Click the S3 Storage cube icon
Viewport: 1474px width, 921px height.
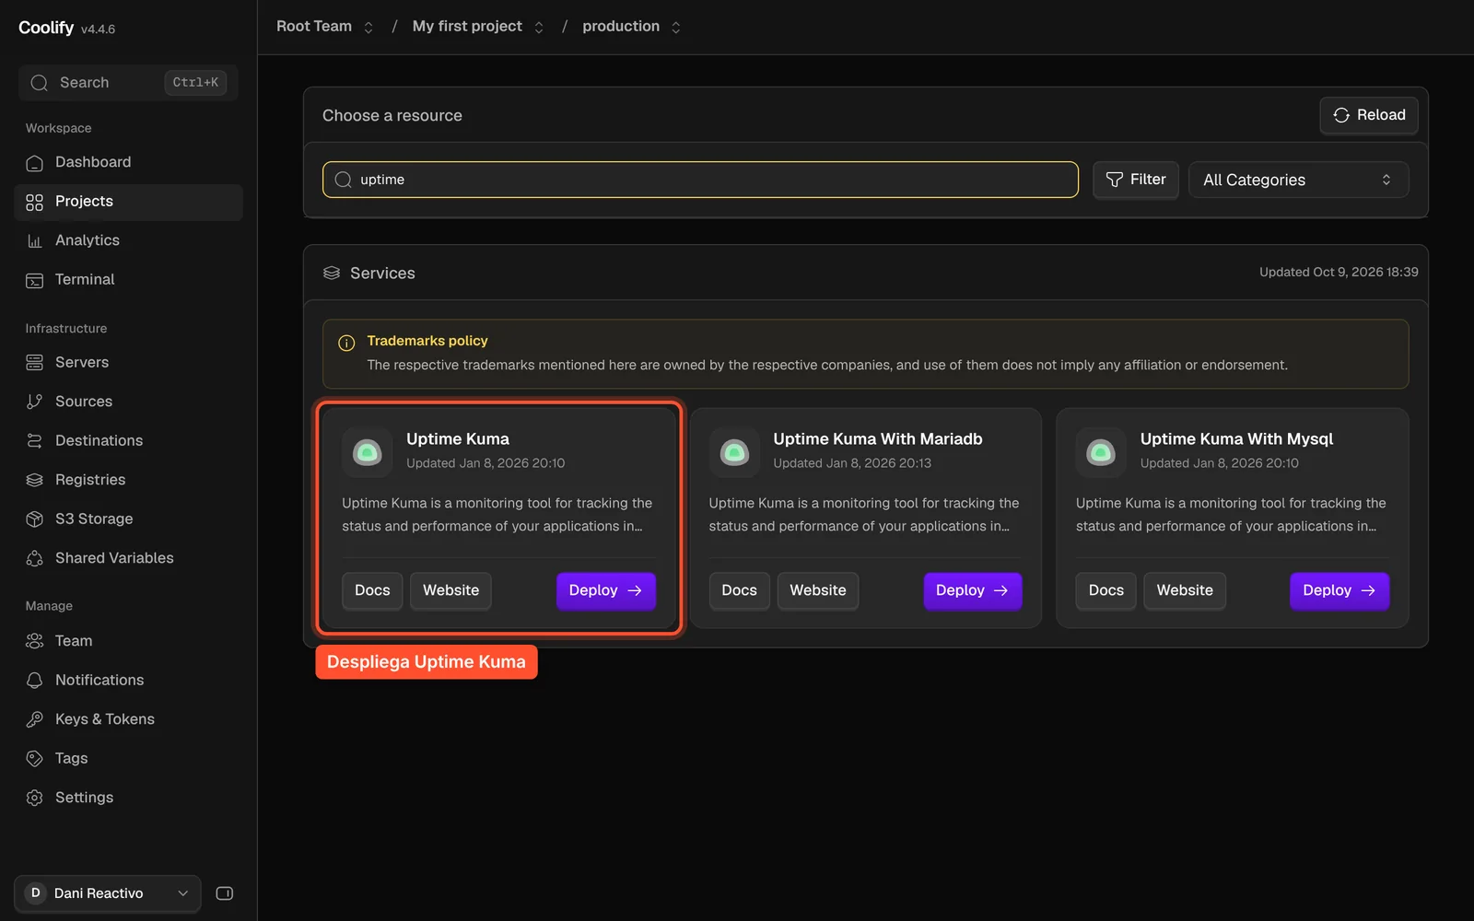click(34, 519)
